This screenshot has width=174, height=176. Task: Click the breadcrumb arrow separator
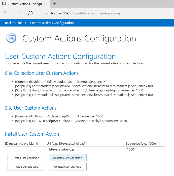(26, 23)
